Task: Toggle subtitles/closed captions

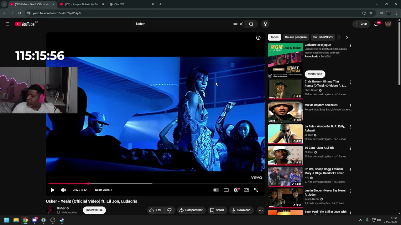Action: tap(226, 190)
